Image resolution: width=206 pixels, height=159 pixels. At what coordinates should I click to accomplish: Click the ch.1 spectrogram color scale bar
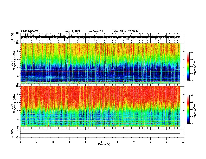(x=188, y=67)
